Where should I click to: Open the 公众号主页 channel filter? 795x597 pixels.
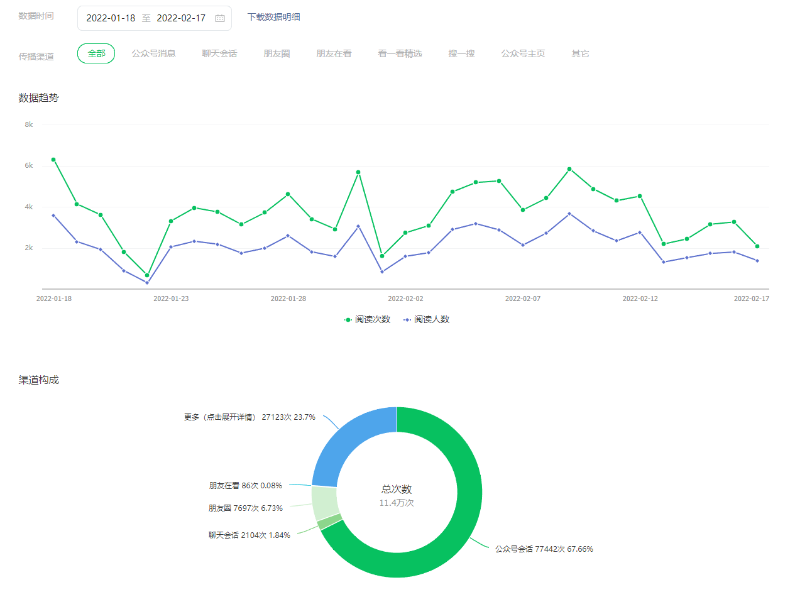tap(523, 54)
